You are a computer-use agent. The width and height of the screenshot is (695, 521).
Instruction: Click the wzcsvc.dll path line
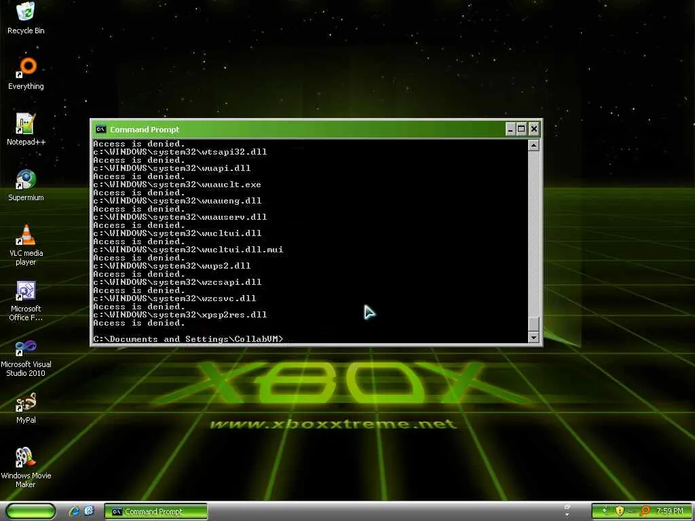[174, 298]
